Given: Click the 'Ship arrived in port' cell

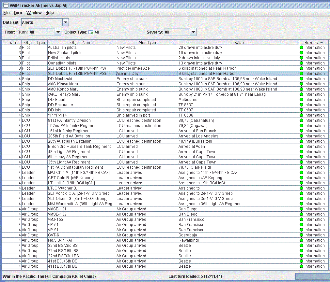Looking at the screenshot, I should pyautogui.click(x=147, y=115).
